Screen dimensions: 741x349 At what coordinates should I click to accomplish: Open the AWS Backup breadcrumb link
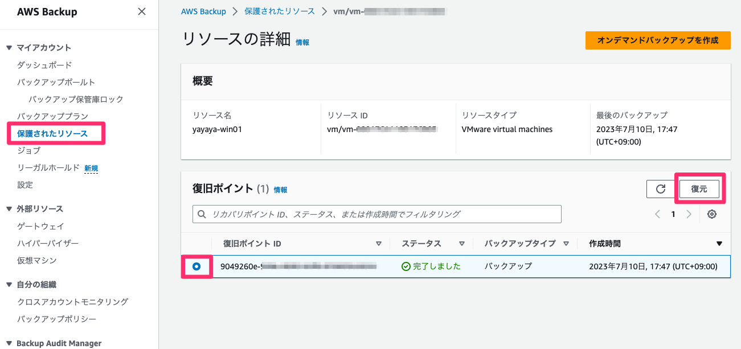[x=203, y=11]
